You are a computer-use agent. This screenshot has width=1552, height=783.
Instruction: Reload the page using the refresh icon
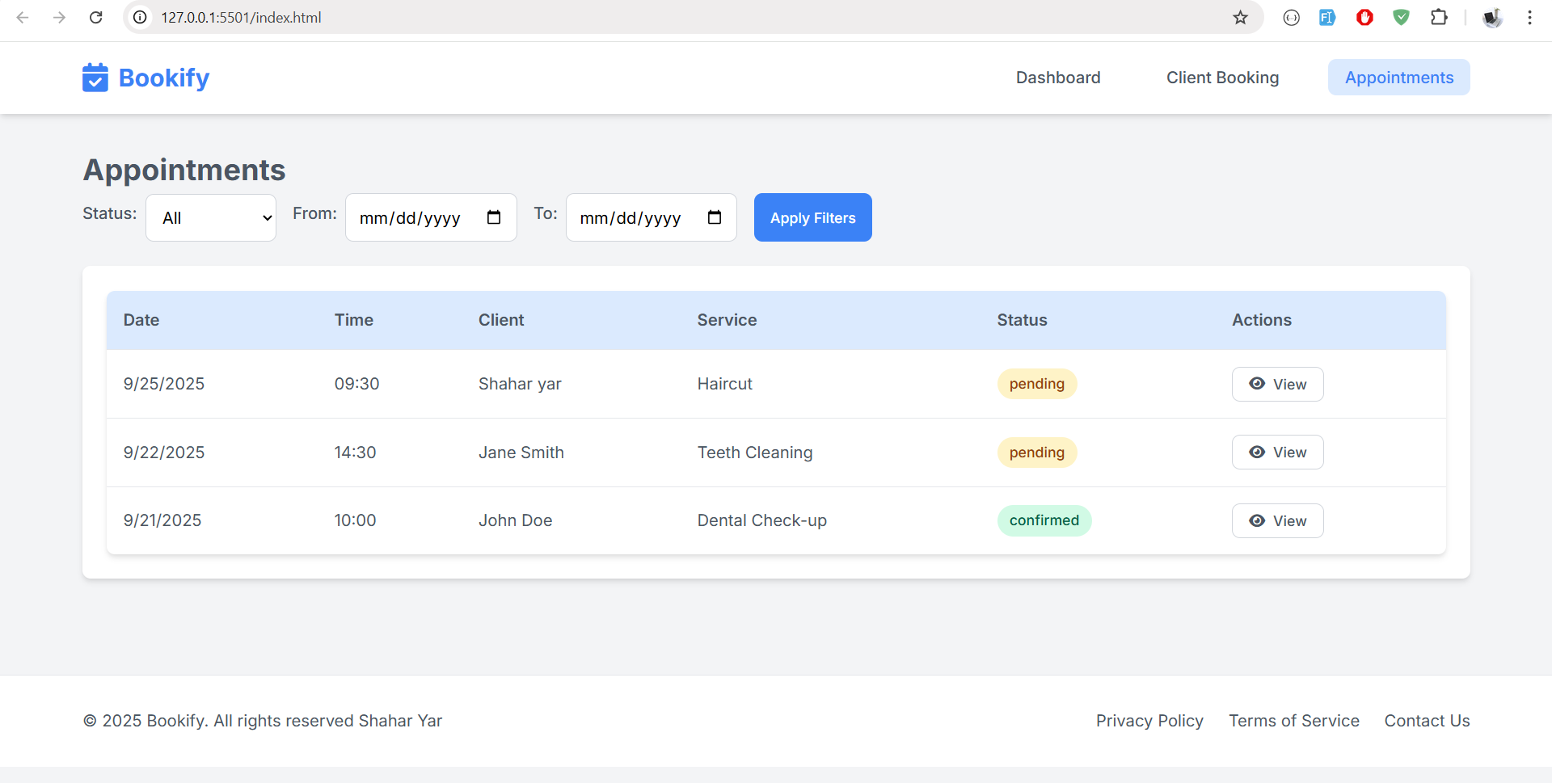point(96,18)
